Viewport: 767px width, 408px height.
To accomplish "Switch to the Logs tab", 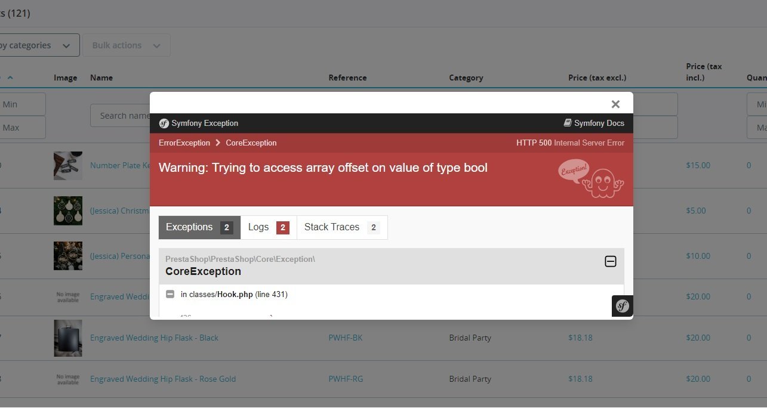I will (269, 227).
